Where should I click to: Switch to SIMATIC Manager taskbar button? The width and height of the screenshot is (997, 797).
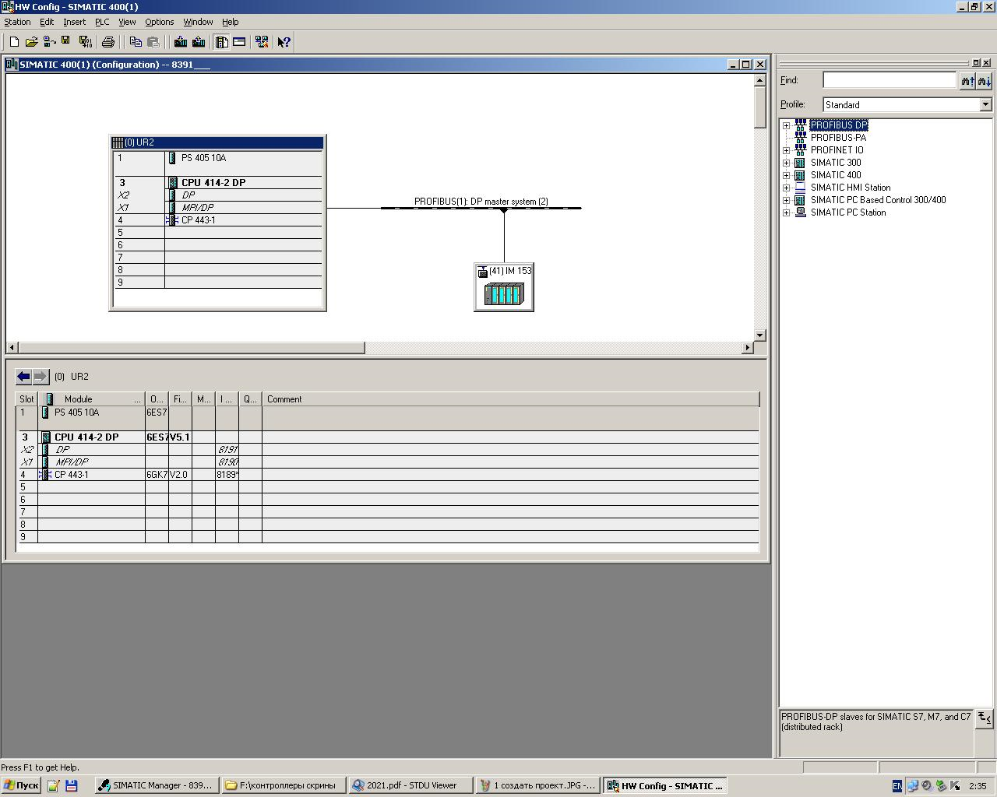coord(156,785)
